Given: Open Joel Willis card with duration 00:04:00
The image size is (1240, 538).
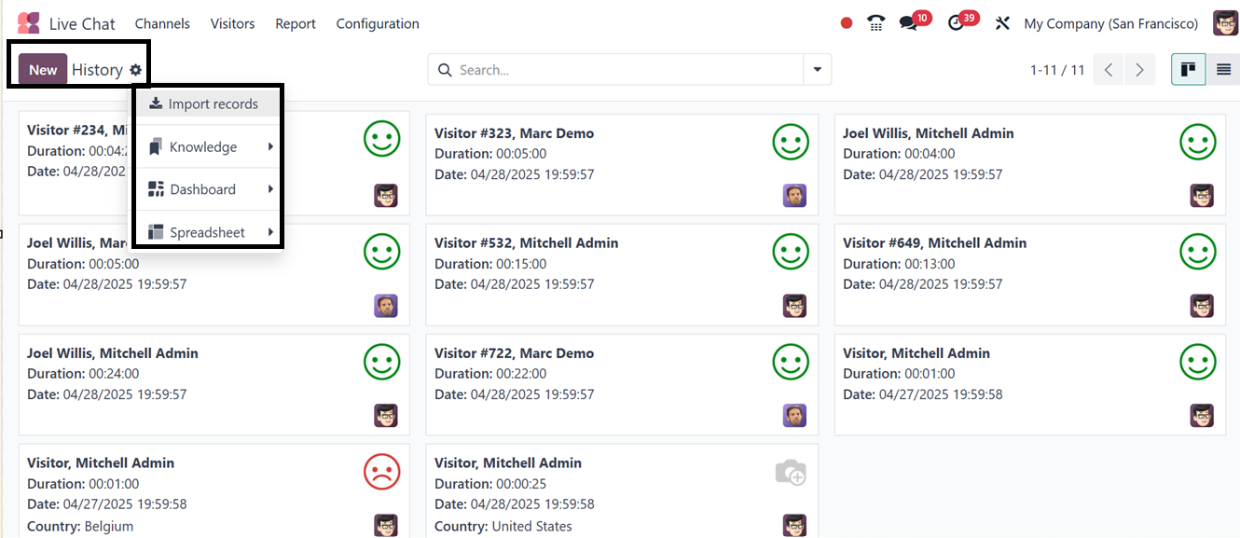Looking at the screenshot, I should [x=1029, y=164].
